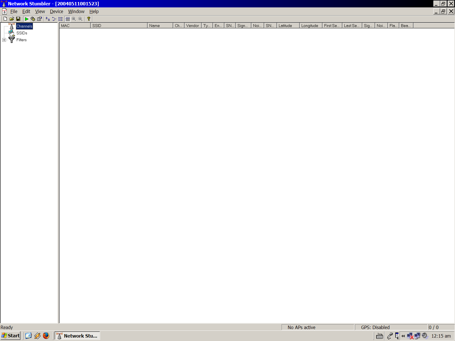455x341 pixels.
Task: Switch to large icons view
Action: pyautogui.click(x=48, y=19)
